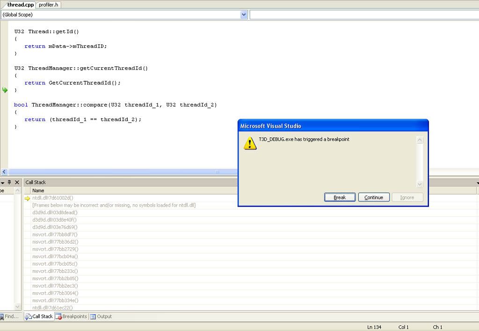Open the Breakpoints panel tab
The image size is (479, 331).
(x=71, y=317)
